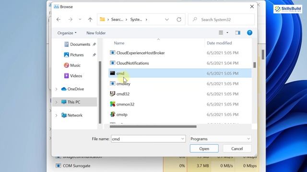Select the CloudNotifications file name
This screenshot has width=307, height=172.
coord(132,63)
